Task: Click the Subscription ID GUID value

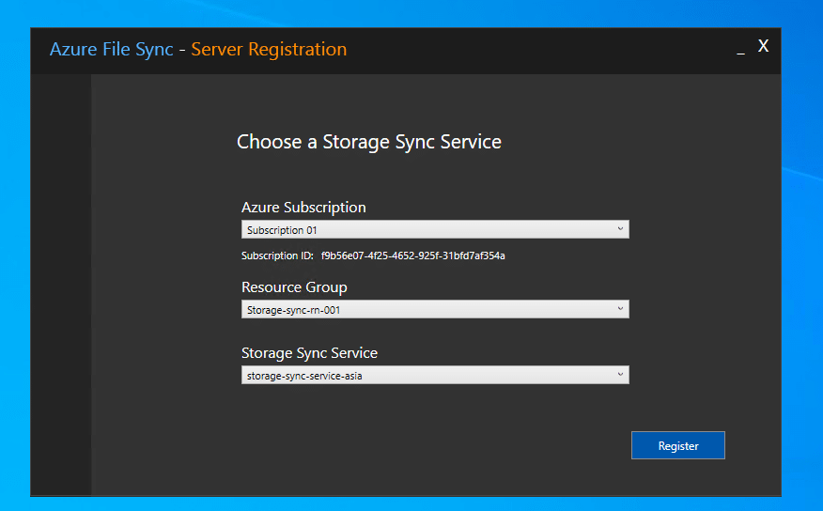Action: tap(413, 255)
